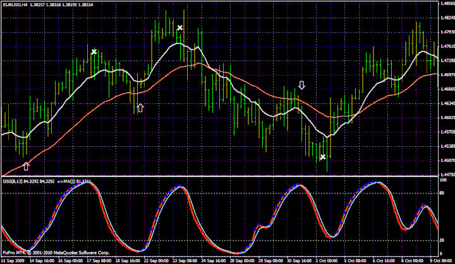Click the 1.45705 price axis label
455x264 pixels.
tap(447, 132)
